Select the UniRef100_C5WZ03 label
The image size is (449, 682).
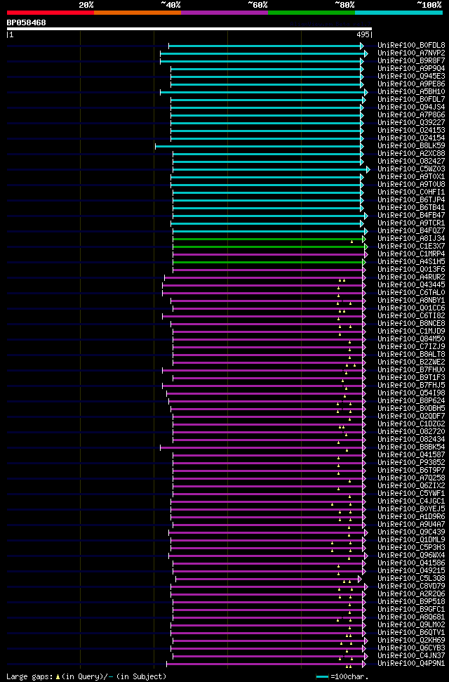(x=411, y=169)
